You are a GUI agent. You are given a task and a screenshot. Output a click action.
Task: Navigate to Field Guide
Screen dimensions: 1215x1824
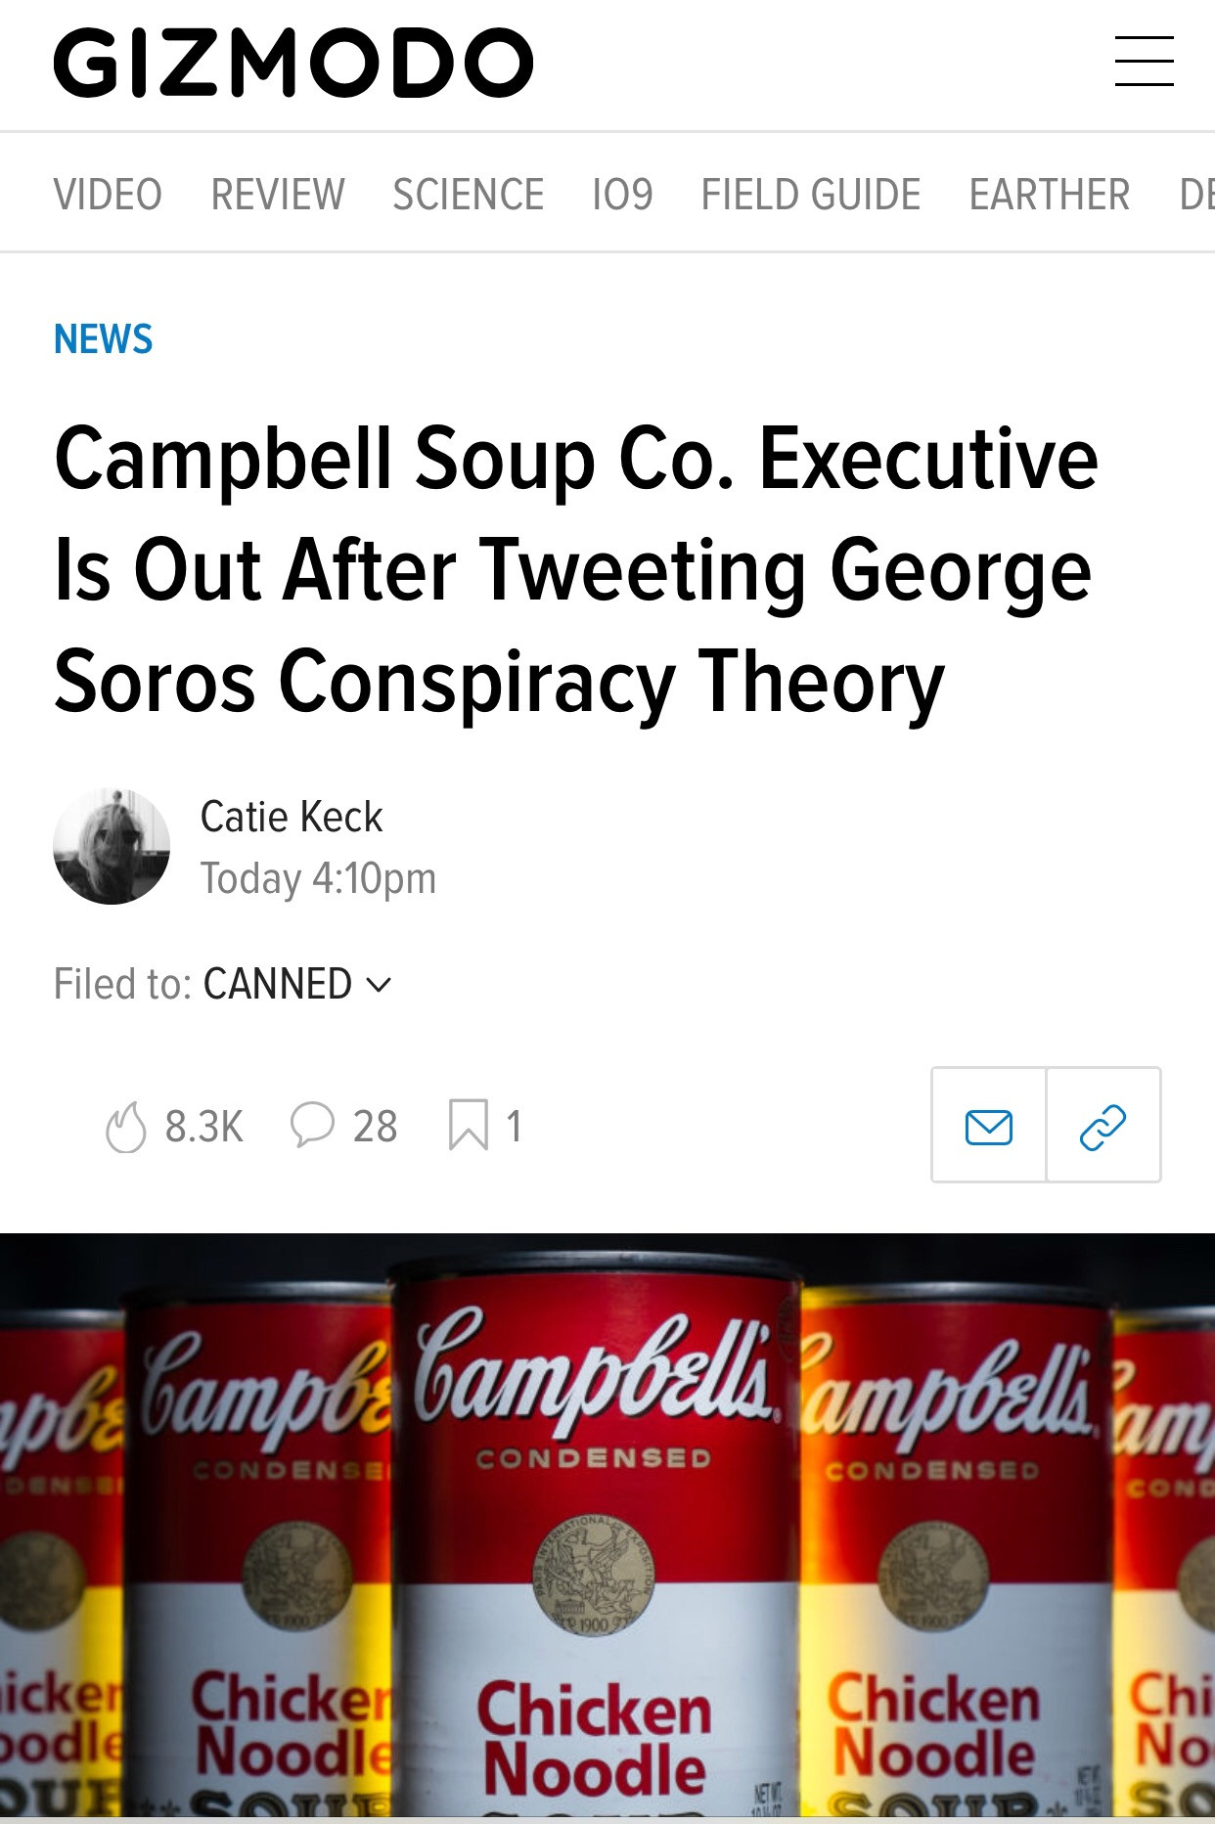[810, 195]
